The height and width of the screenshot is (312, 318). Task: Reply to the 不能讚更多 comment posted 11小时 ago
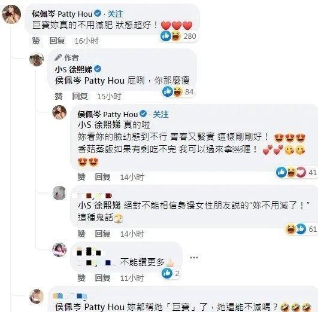tap(102, 278)
